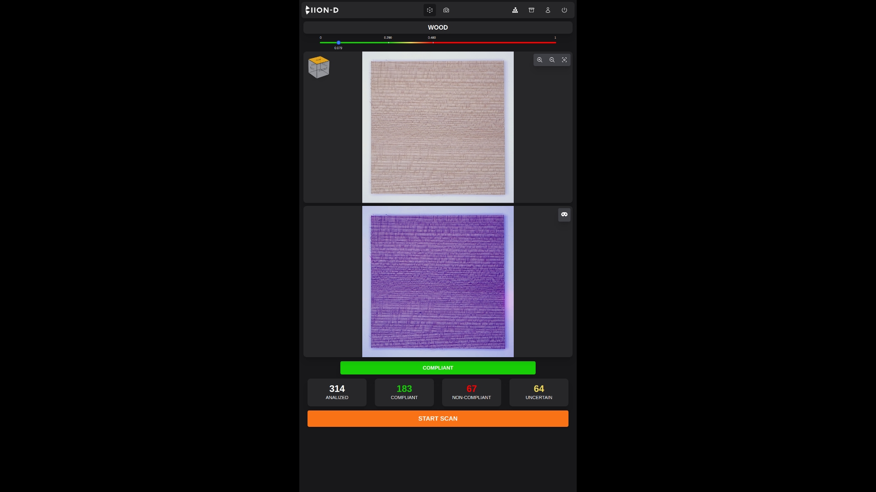
Task: Select the 67 NON-COMPLIANT counter card
Action: (472, 392)
